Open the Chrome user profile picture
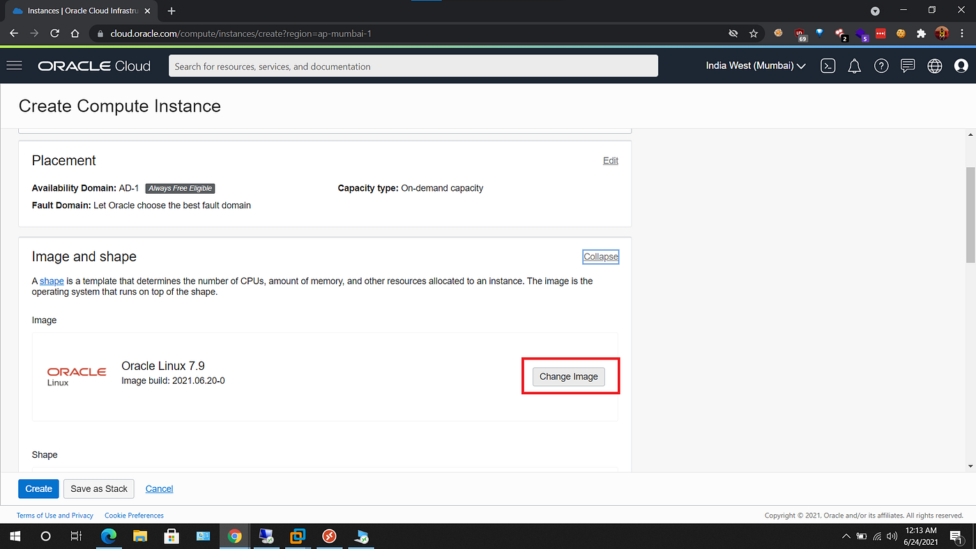This screenshot has width=976, height=549. [942, 33]
